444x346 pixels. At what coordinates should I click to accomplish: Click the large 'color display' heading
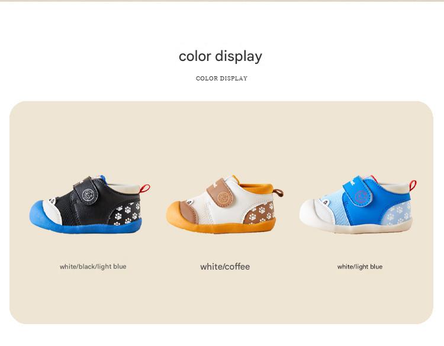220,56
